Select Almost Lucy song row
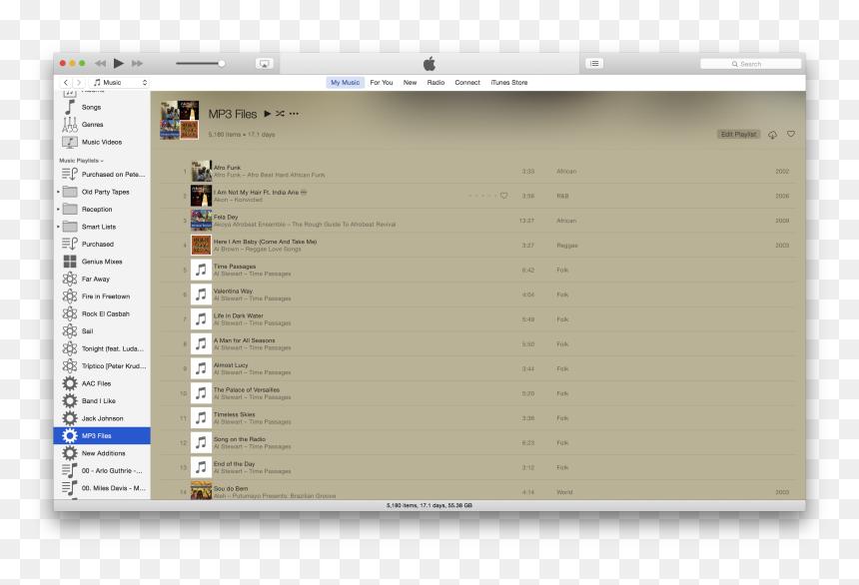859x585 pixels. point(477,368)
